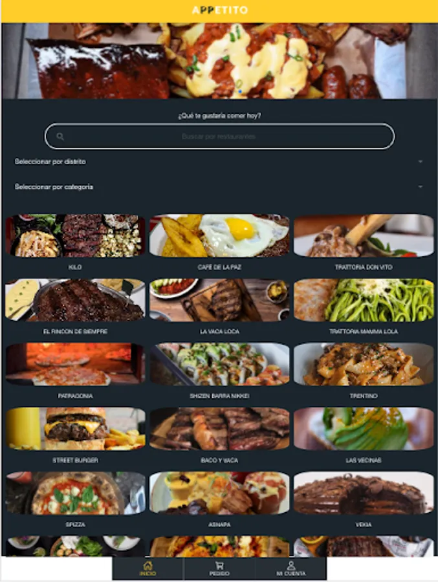Open the Café de la Paz thumbnail
The image size is (438, 582).
pyautogui.click(x=219, y=235)
